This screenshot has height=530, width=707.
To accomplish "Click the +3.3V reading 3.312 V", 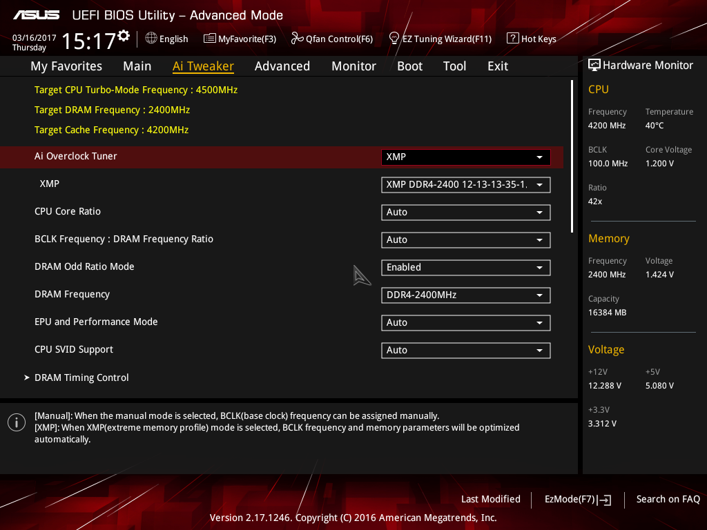I will click(602, 423).
